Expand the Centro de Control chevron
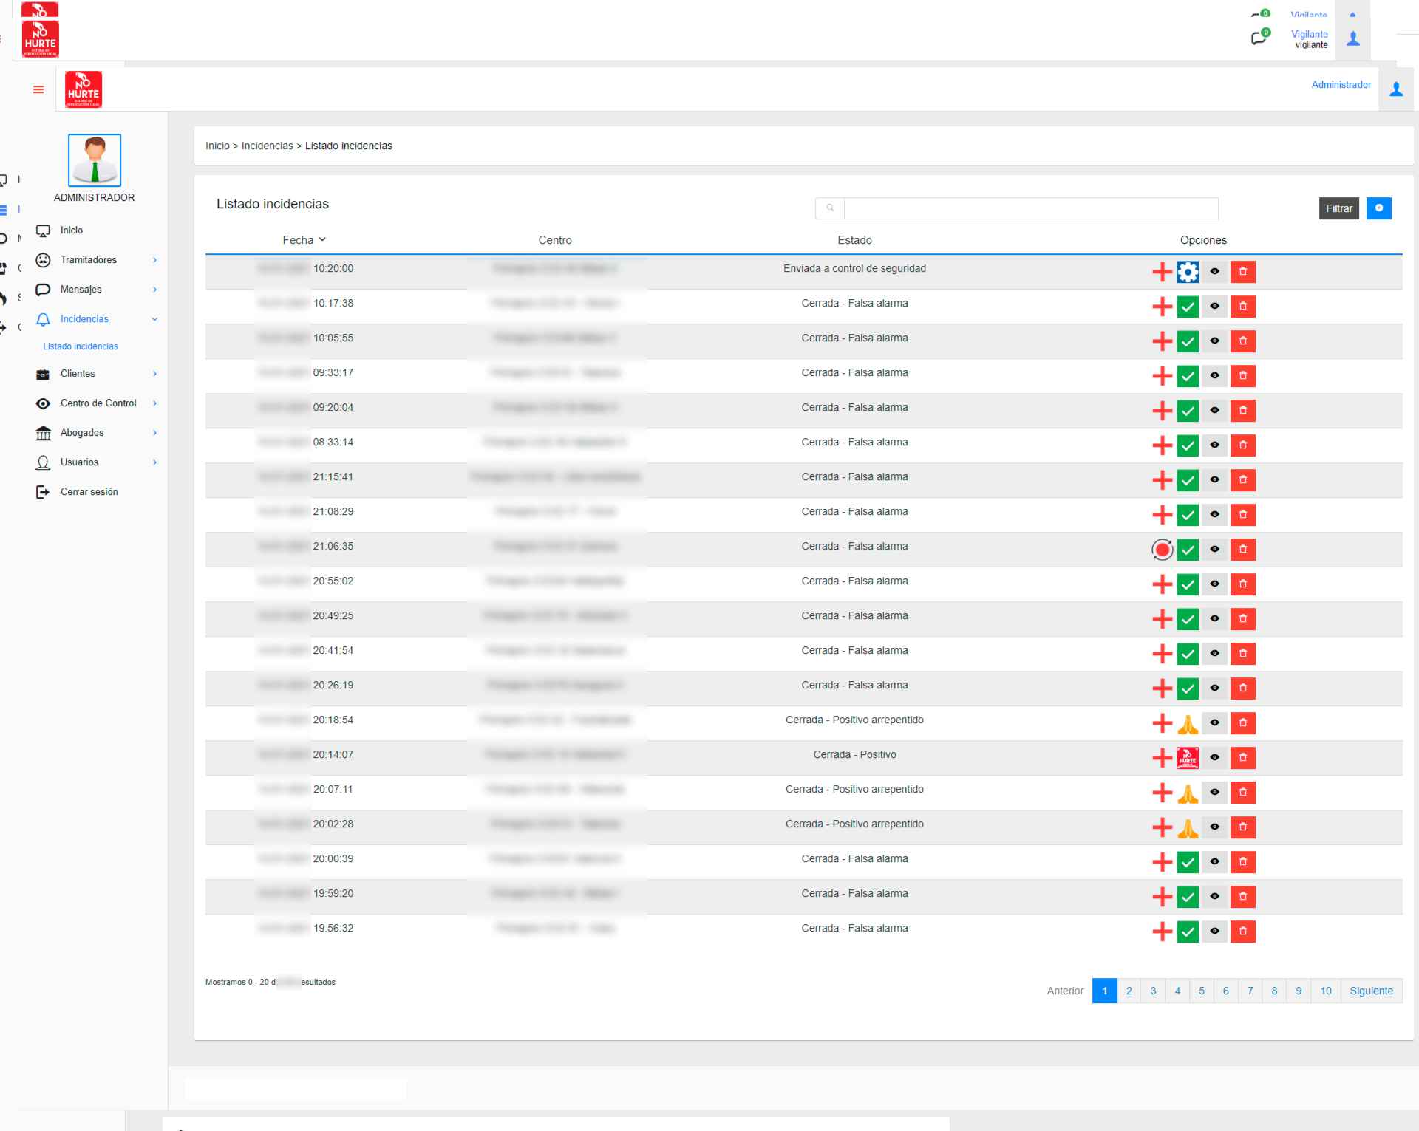Screen dimensions: 1419x1131 154,403
